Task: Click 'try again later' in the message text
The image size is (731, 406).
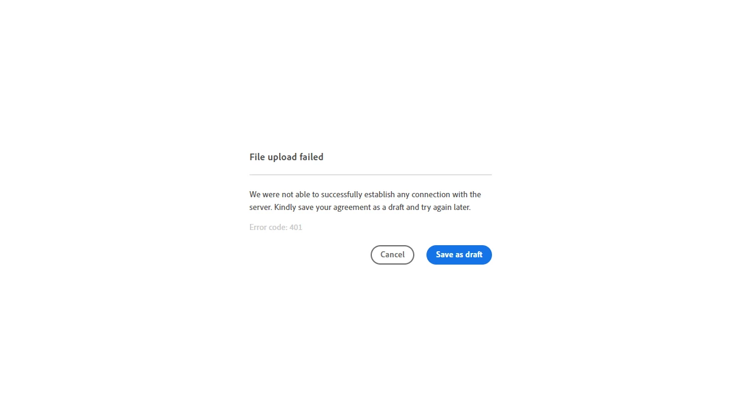Action: 446,208
